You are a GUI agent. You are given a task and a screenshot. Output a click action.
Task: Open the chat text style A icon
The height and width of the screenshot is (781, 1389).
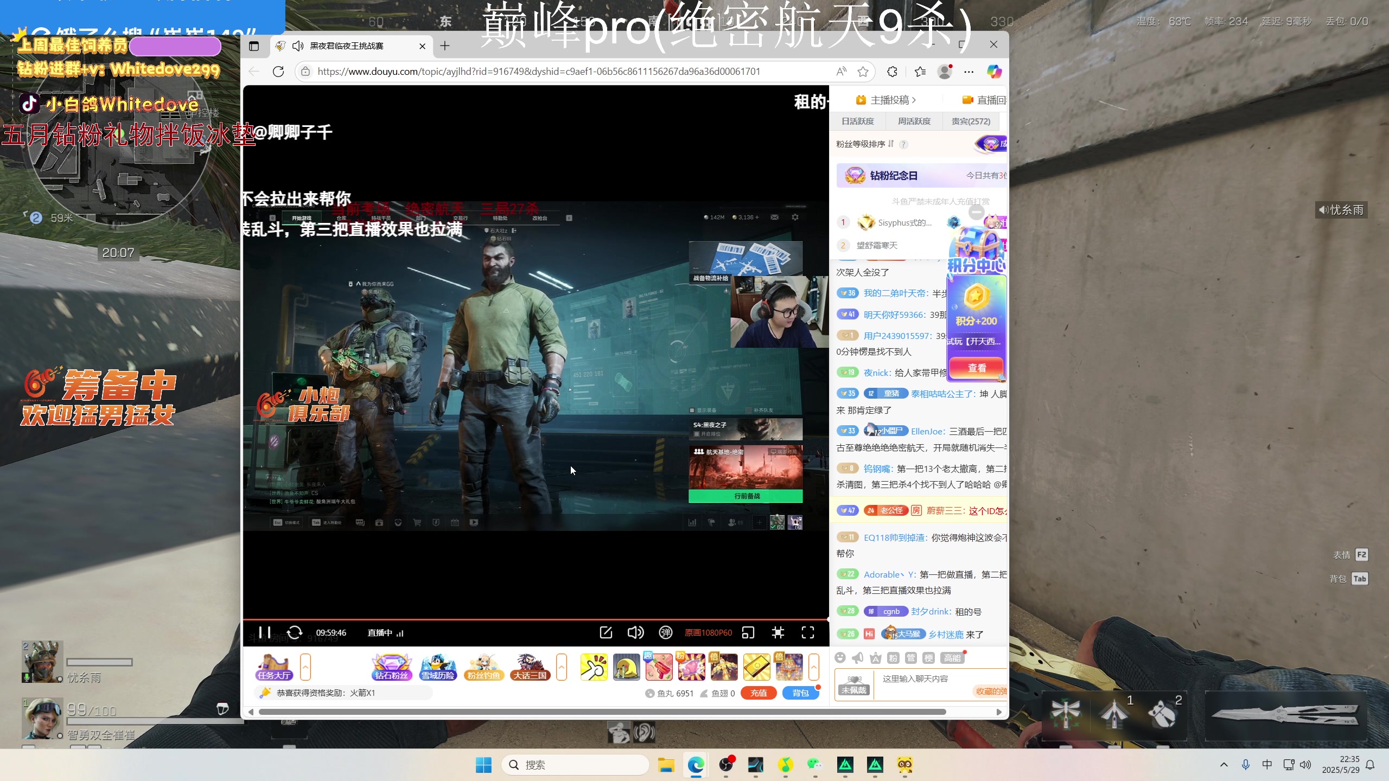(875, 658)
